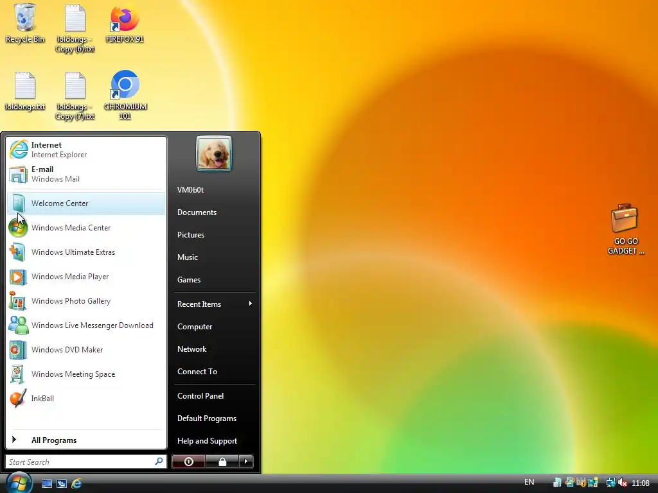Open Default Programs
Image resolution: width=658 pixels, height=493 pixels.
point(214,419)
